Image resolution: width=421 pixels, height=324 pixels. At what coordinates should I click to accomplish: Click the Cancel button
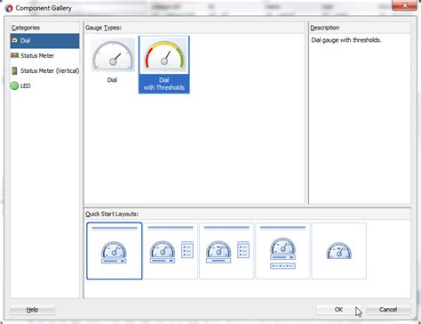(388, 310)
